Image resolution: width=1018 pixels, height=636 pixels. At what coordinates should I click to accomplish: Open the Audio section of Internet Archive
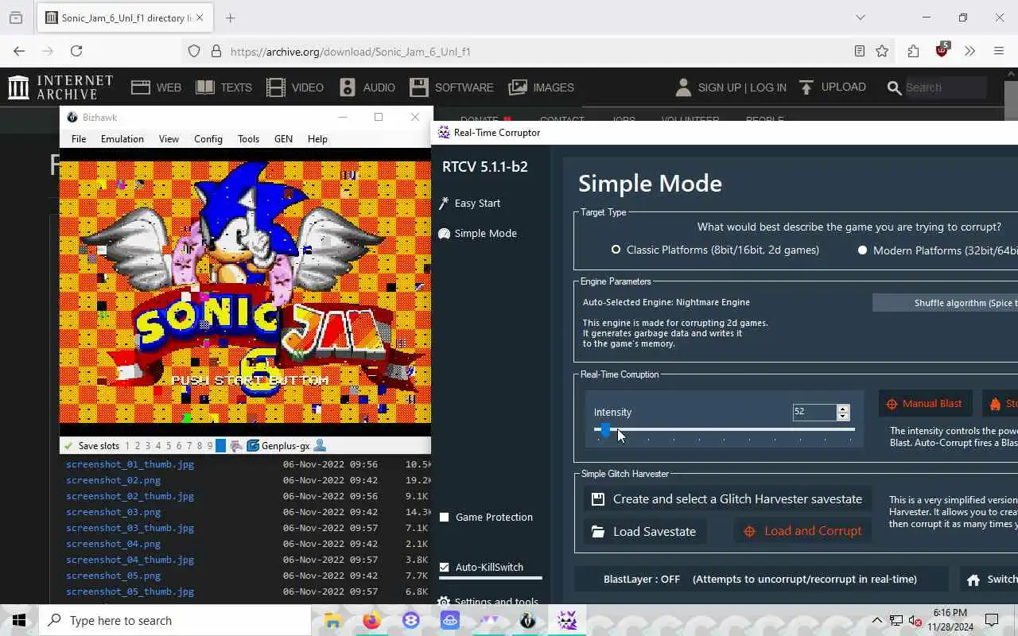coord(367,87)
